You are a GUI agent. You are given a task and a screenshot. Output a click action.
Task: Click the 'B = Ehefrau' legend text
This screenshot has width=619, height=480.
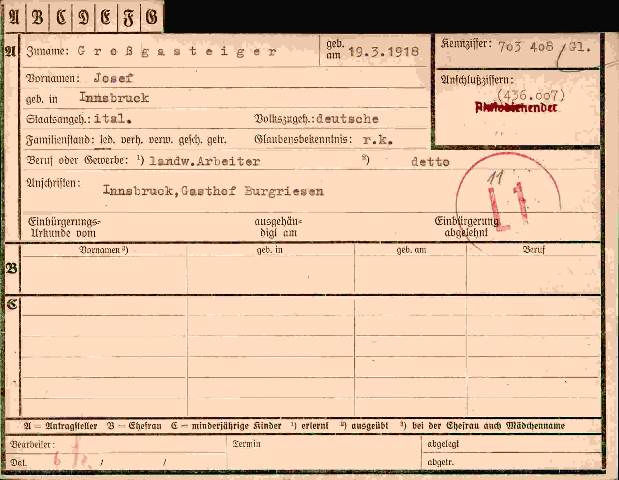[x=134, y=426]
